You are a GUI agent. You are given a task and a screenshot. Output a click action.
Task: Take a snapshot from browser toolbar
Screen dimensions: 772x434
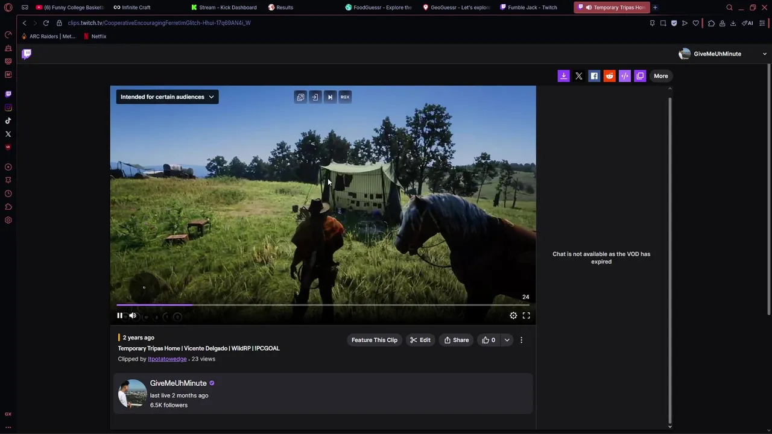[663, 23]
